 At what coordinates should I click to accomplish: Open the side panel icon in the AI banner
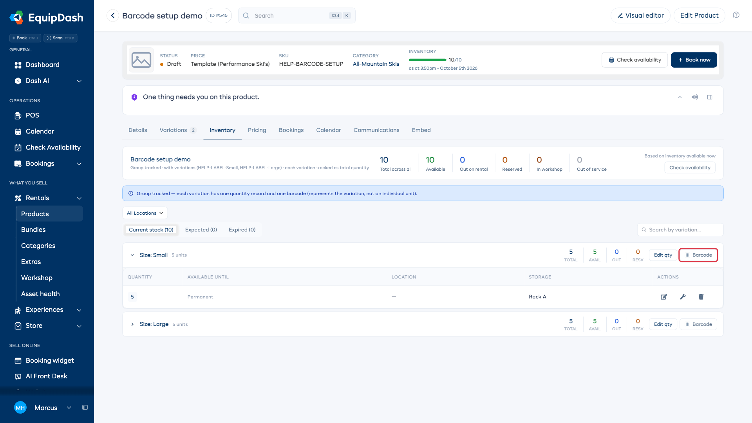[710, 97]
